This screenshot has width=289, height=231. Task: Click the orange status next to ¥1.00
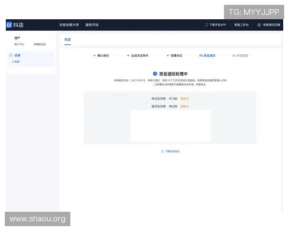[x=184, y=99]
